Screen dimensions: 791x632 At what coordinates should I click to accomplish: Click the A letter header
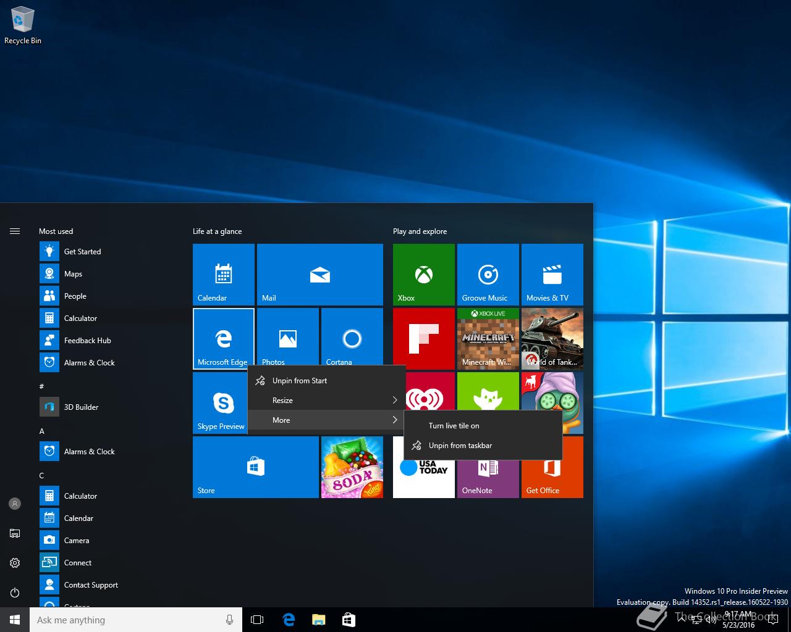click(42, 431)
